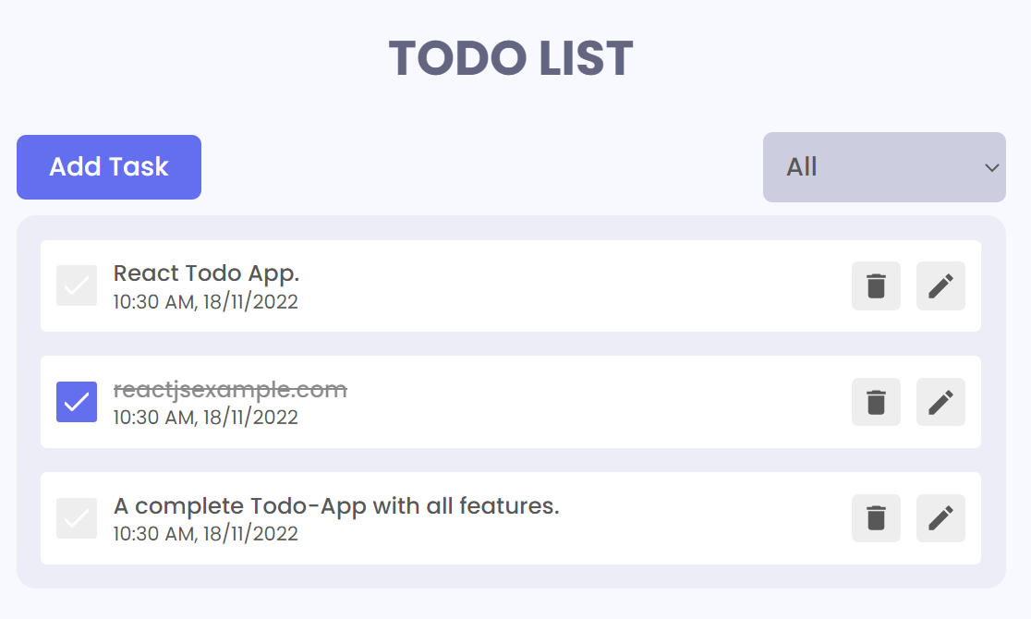Uncheck the "reactjsexample.com" task
The width and height of the screenshot is (1031, 619).
77,402
